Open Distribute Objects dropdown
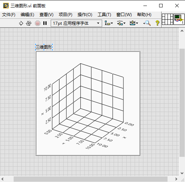 [x=121, y=23]
